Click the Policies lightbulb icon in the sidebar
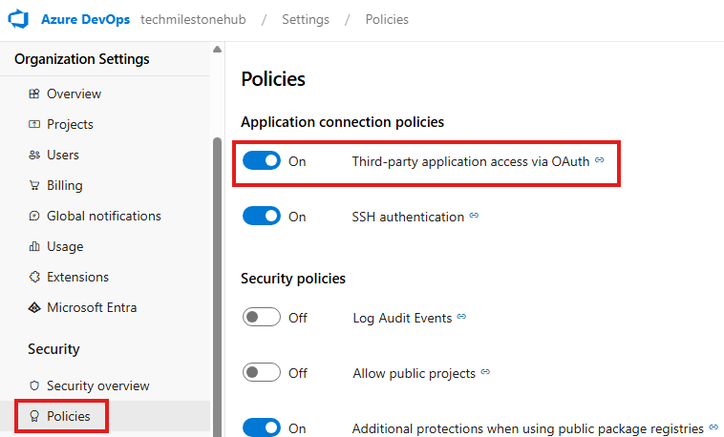Image resolution: width=724 pixels, height=437 pixels. pos(34,416)
